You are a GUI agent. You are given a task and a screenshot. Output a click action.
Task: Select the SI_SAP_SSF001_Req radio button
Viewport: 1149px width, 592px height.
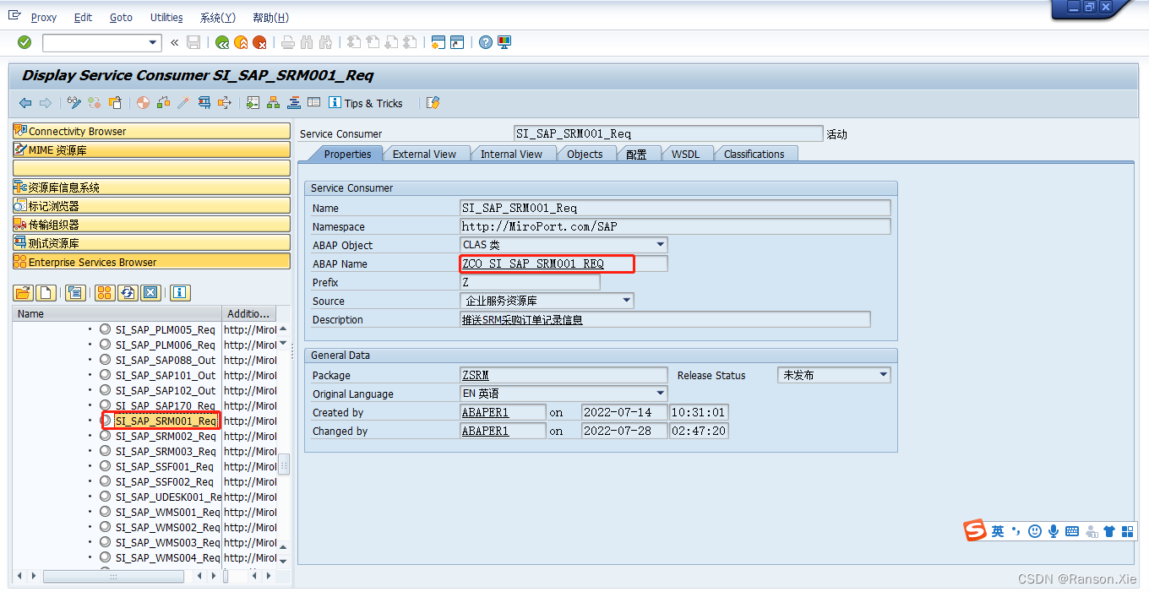pos(106,466)
